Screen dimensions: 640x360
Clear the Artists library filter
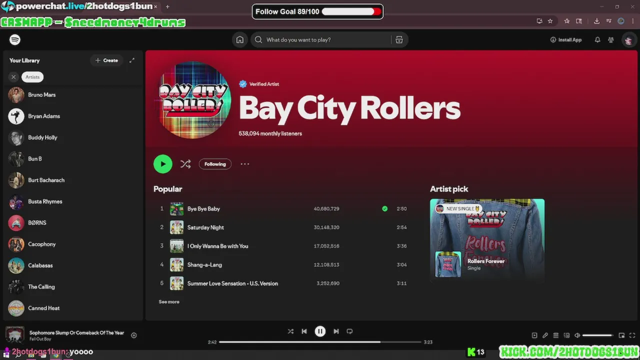pyautogui.click(x=13, y=77)
